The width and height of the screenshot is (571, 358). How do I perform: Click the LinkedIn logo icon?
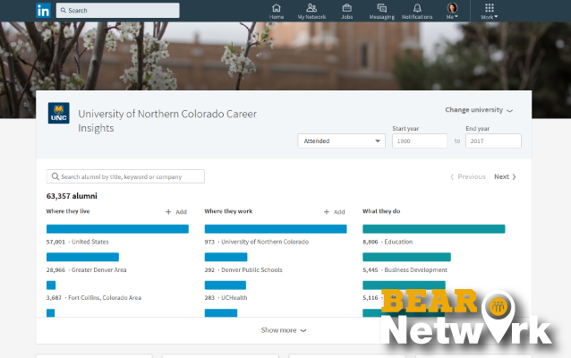point(43,10)
